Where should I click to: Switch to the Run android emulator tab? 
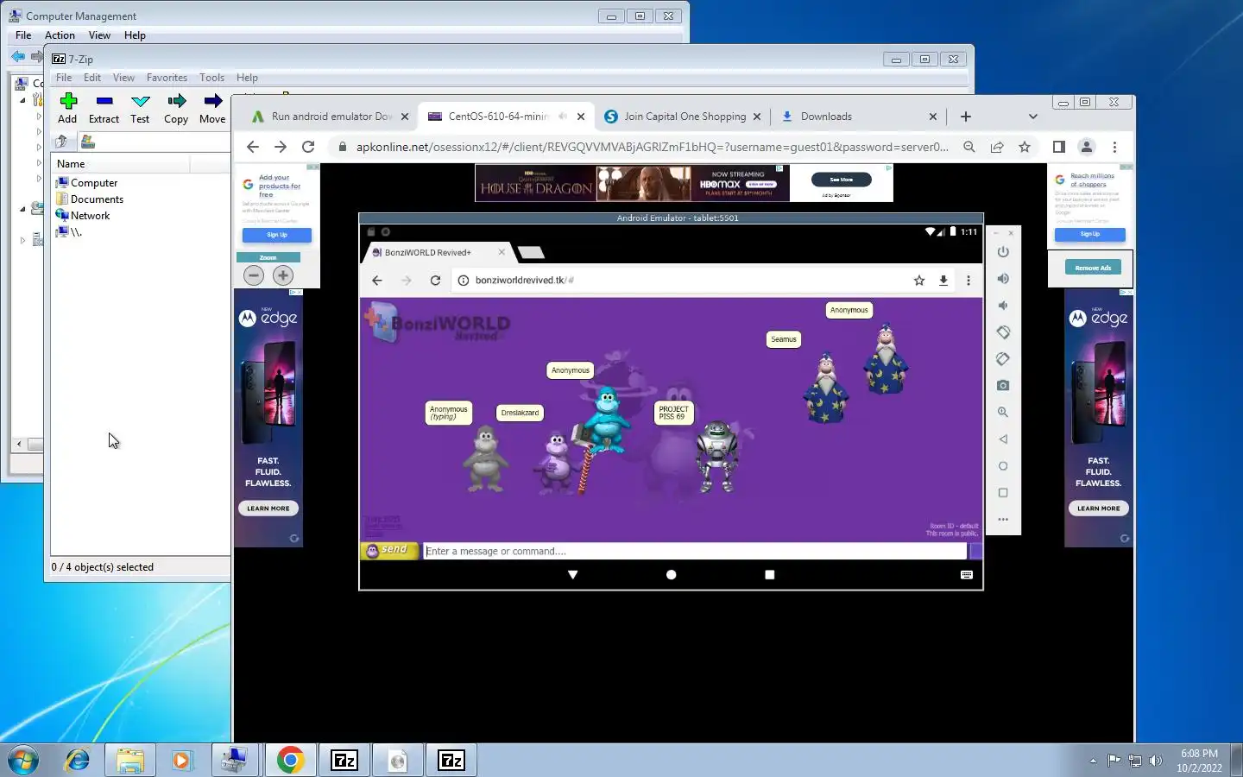click(329, 117)
